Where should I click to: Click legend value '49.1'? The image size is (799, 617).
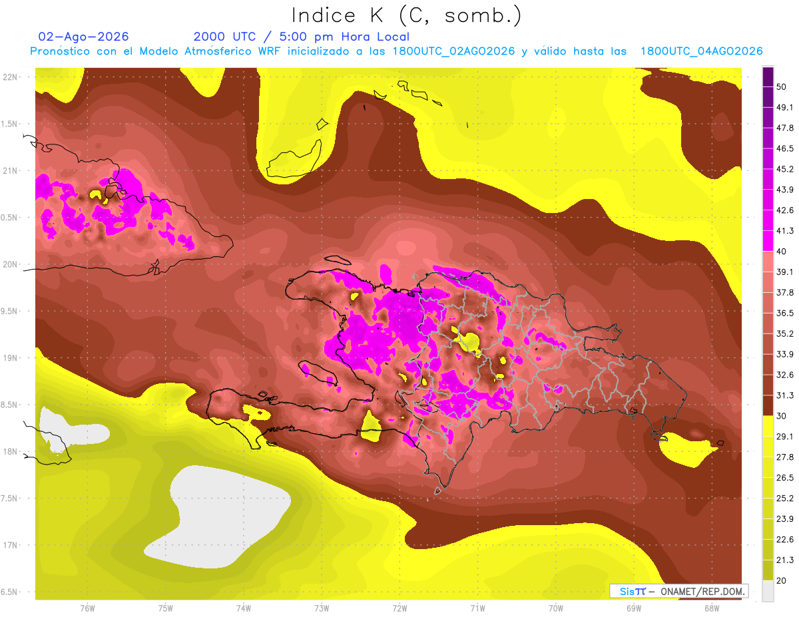point(786,107)
